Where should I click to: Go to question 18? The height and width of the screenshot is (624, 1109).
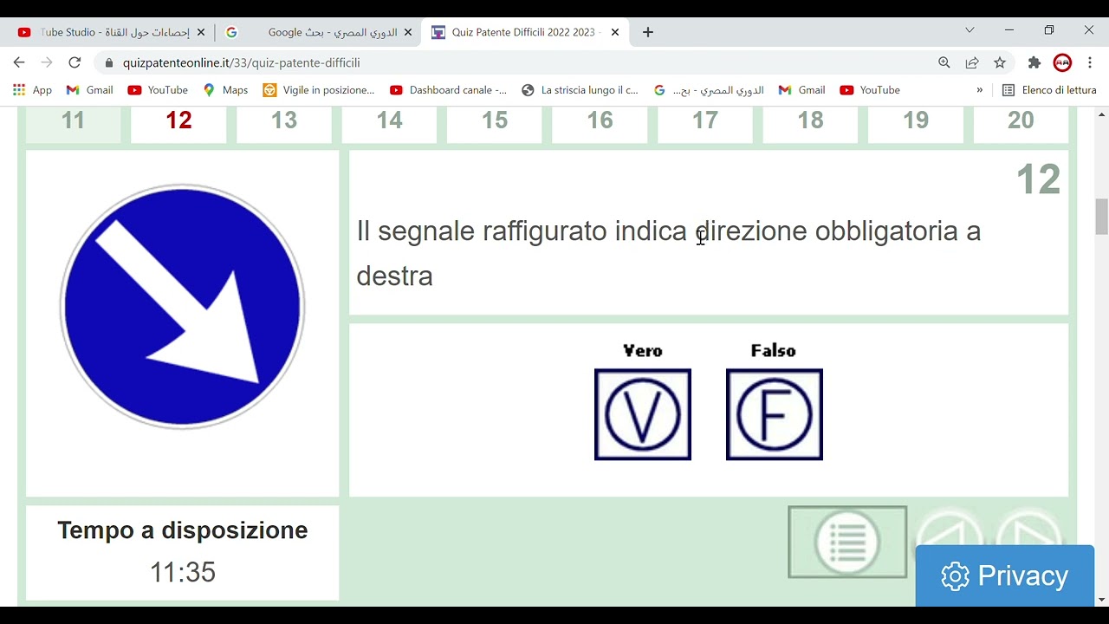(811, 121)
